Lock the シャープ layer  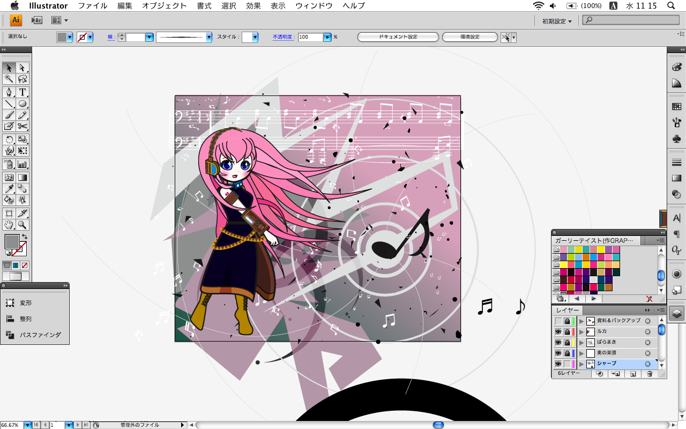(x=566, y=364)
